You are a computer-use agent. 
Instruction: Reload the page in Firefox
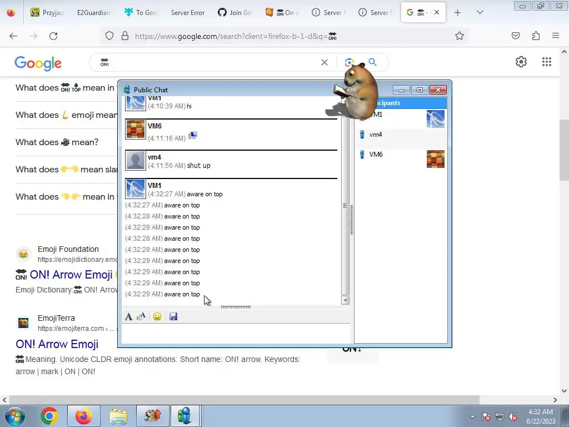(53, 36)
